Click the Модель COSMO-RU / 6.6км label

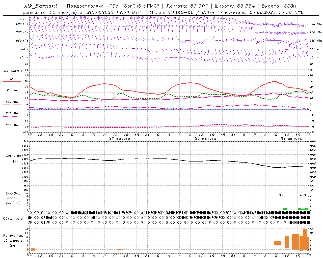182,12
